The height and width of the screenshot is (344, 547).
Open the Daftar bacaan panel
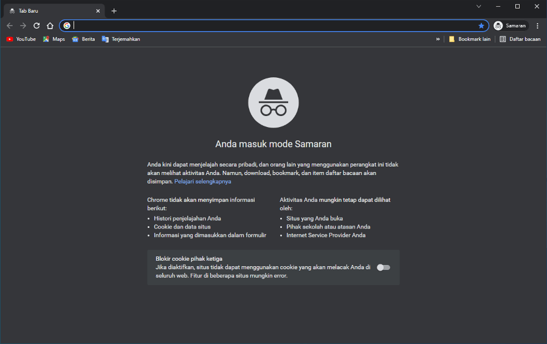[x=520, y=39]
